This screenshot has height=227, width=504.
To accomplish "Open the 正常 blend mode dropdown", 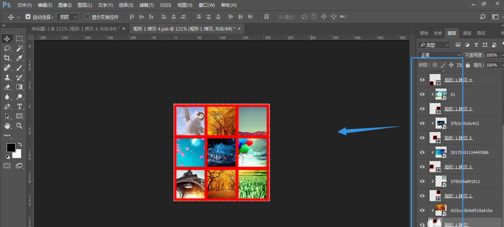I will (440, 55).
